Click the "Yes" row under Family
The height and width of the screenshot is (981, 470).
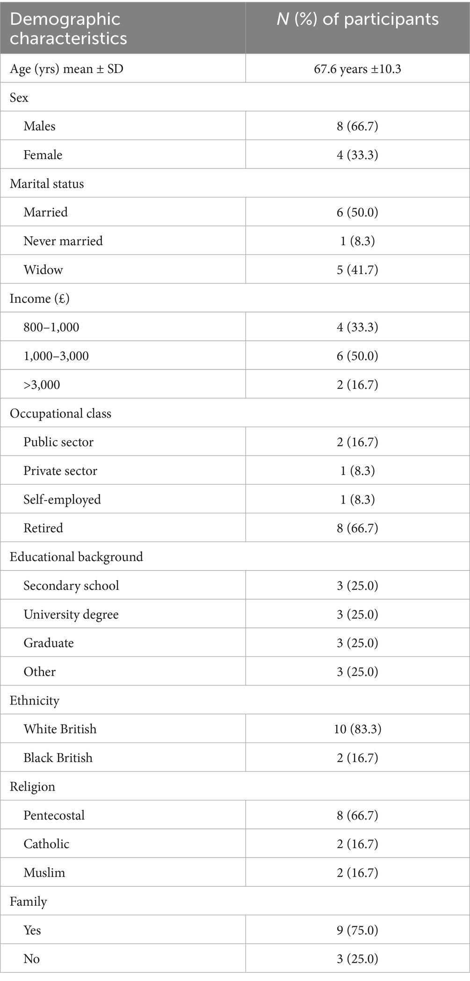click(32, 930)
